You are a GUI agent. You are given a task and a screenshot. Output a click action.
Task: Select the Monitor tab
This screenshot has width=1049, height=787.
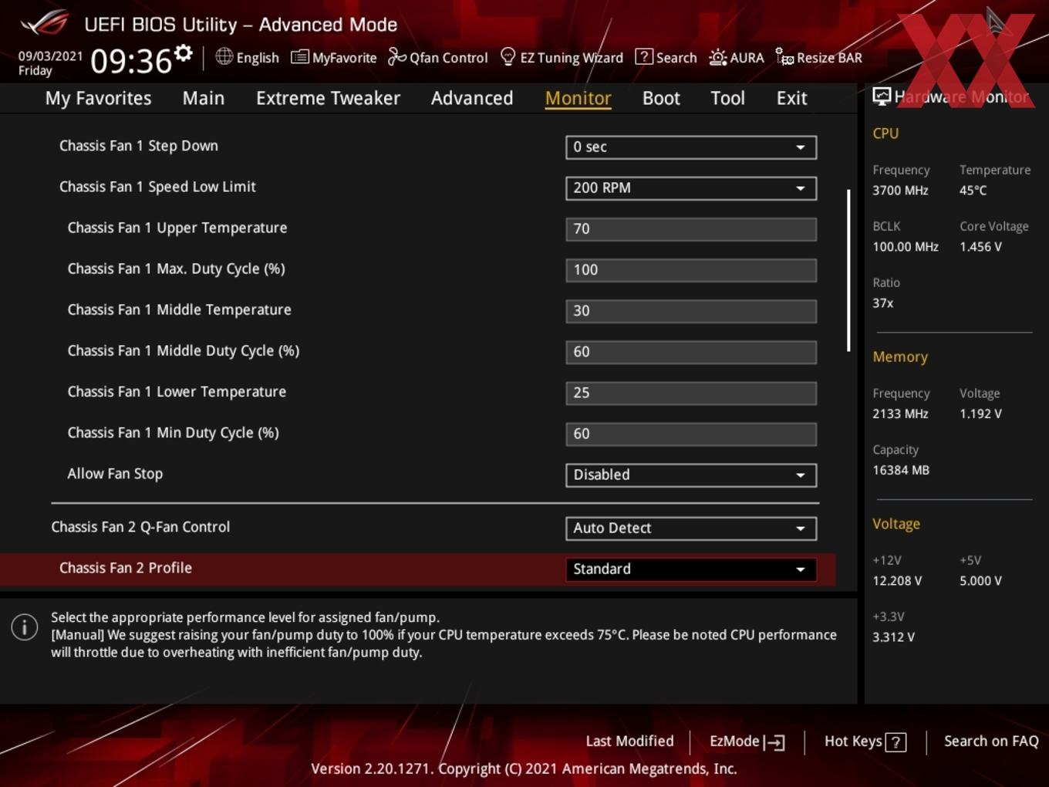click(578, 98)
